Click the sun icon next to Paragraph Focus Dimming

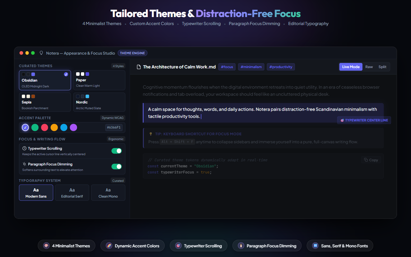click(x=24, y=164)
